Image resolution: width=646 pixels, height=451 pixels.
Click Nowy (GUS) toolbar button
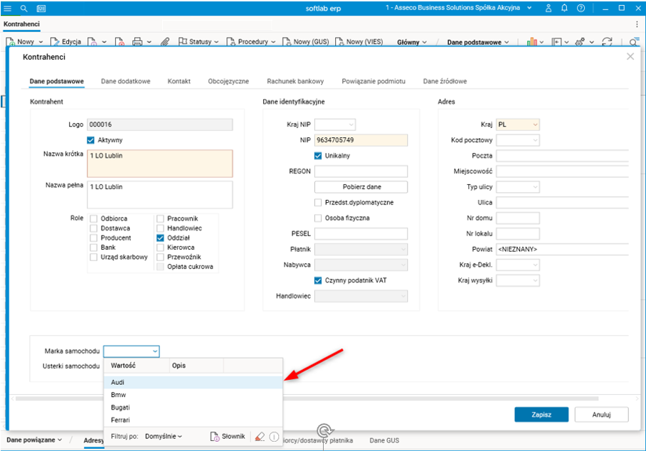(306, 41)
